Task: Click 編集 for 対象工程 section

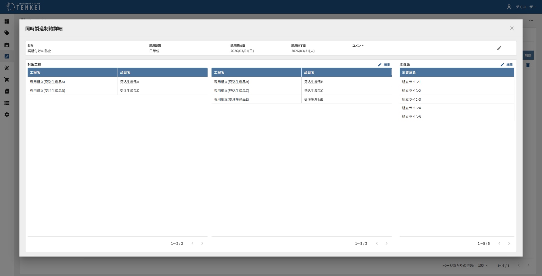Action: click(x=384, y=65)
